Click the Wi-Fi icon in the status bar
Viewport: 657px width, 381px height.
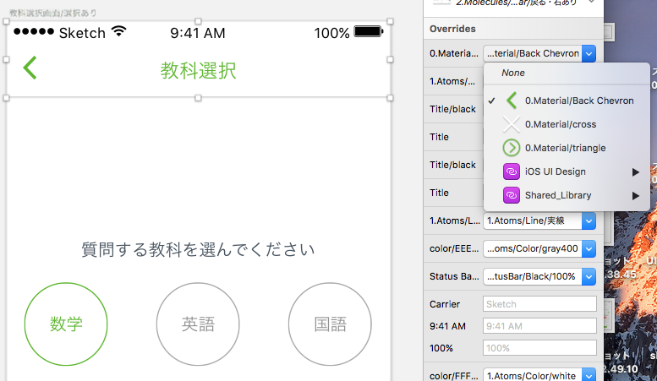119,33
